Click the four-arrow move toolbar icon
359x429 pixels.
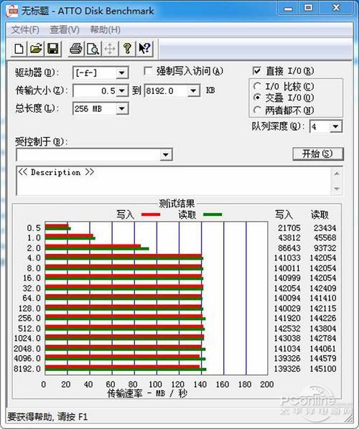coord(110,49)
